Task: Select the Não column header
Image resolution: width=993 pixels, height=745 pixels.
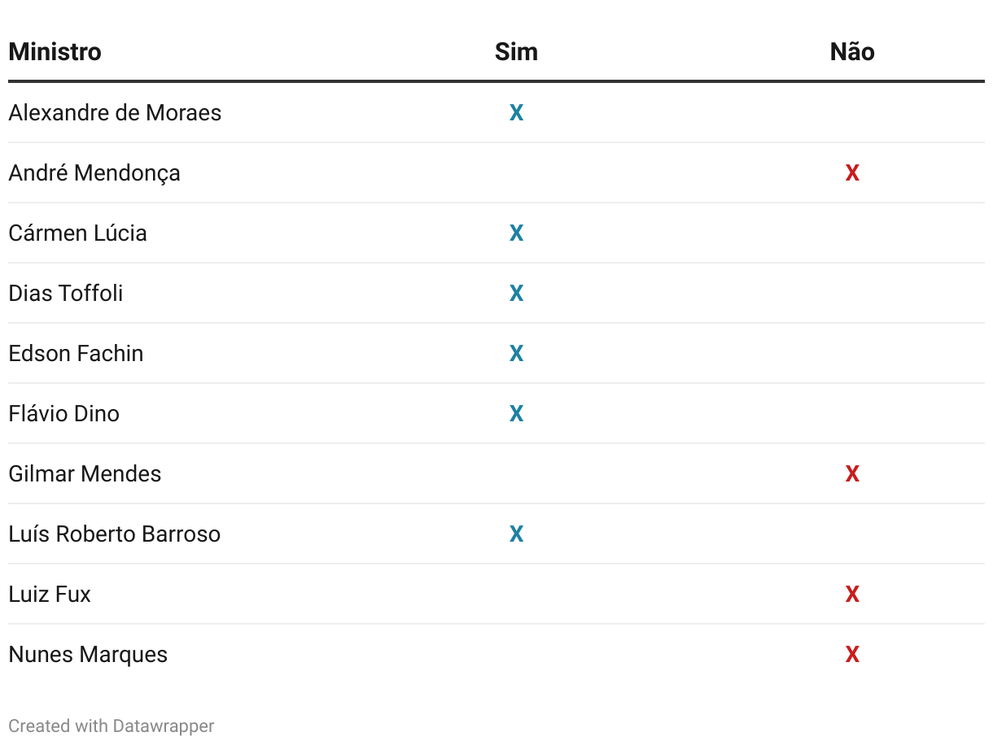Action: pos(852,52)
